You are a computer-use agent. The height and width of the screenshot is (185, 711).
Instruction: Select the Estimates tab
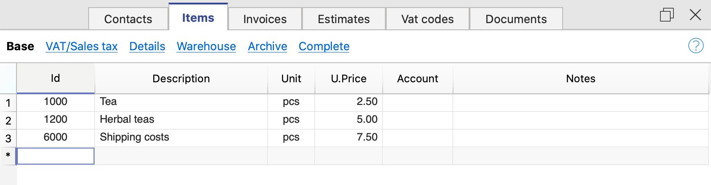(x=343, y=19)
